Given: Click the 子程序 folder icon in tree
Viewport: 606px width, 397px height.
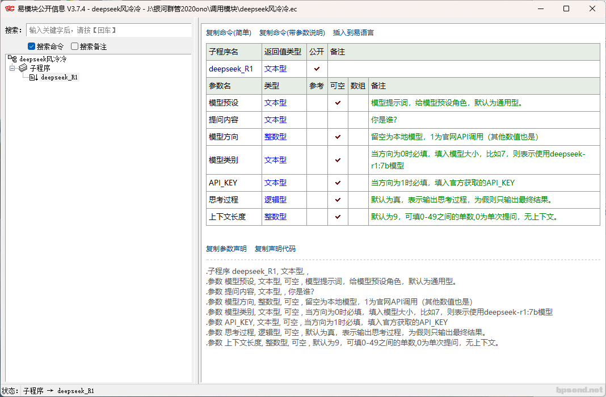Looking at the screenshot, I should tap(23, 68).
